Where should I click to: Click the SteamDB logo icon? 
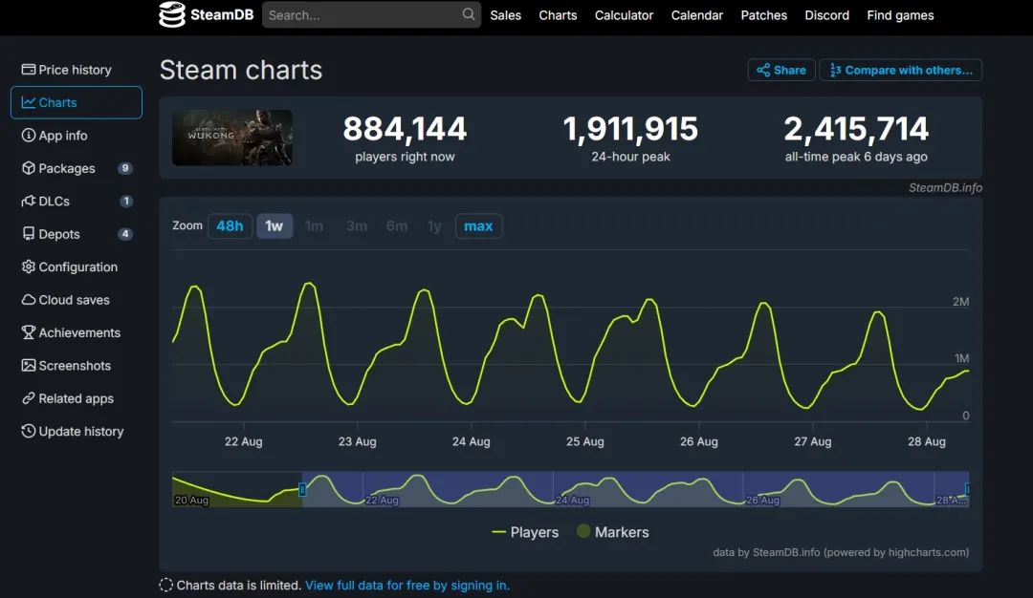click(172, 14)
